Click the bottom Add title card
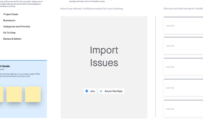The width and height of the screenshot is (203, 127). click(183, 109)
